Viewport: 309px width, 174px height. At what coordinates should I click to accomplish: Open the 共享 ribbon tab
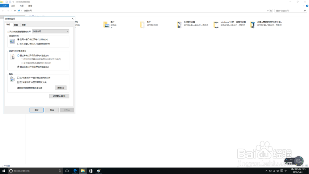(22, 6)
